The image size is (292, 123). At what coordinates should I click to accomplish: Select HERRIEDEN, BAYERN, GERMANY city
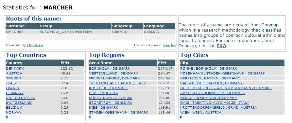(x=210, y=78)
